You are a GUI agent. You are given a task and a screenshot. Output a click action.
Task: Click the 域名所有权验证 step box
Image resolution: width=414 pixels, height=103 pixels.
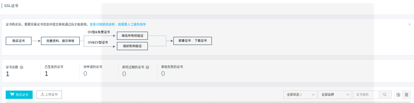click(x=132, y=36)
